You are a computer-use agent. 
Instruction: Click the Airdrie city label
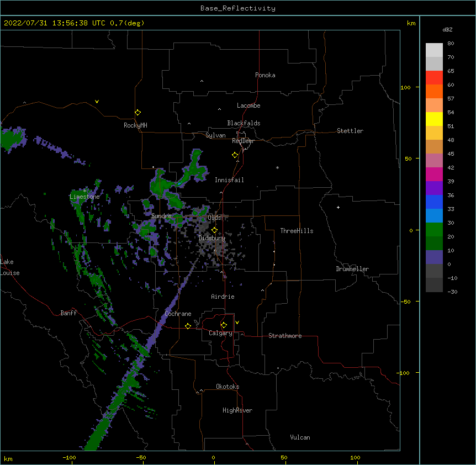click(223, 297)
